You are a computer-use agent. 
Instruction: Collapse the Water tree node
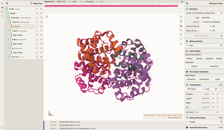click(9, 40)
